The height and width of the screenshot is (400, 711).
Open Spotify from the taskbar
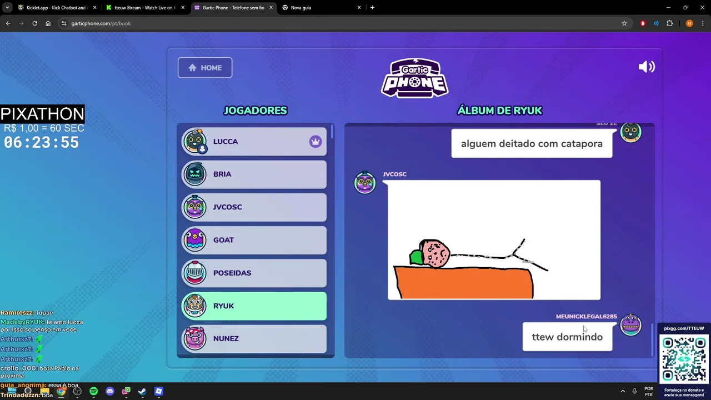point(93,391)
